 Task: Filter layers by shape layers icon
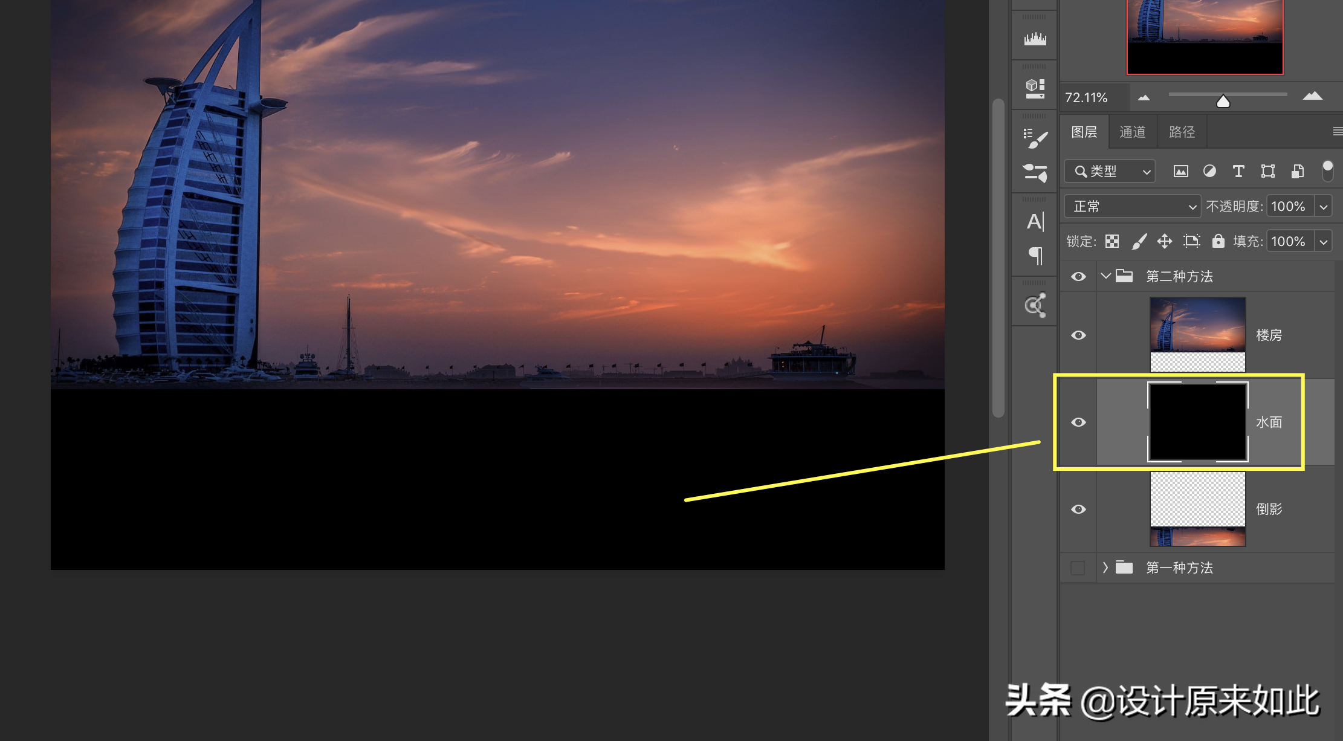point(1267,172)
